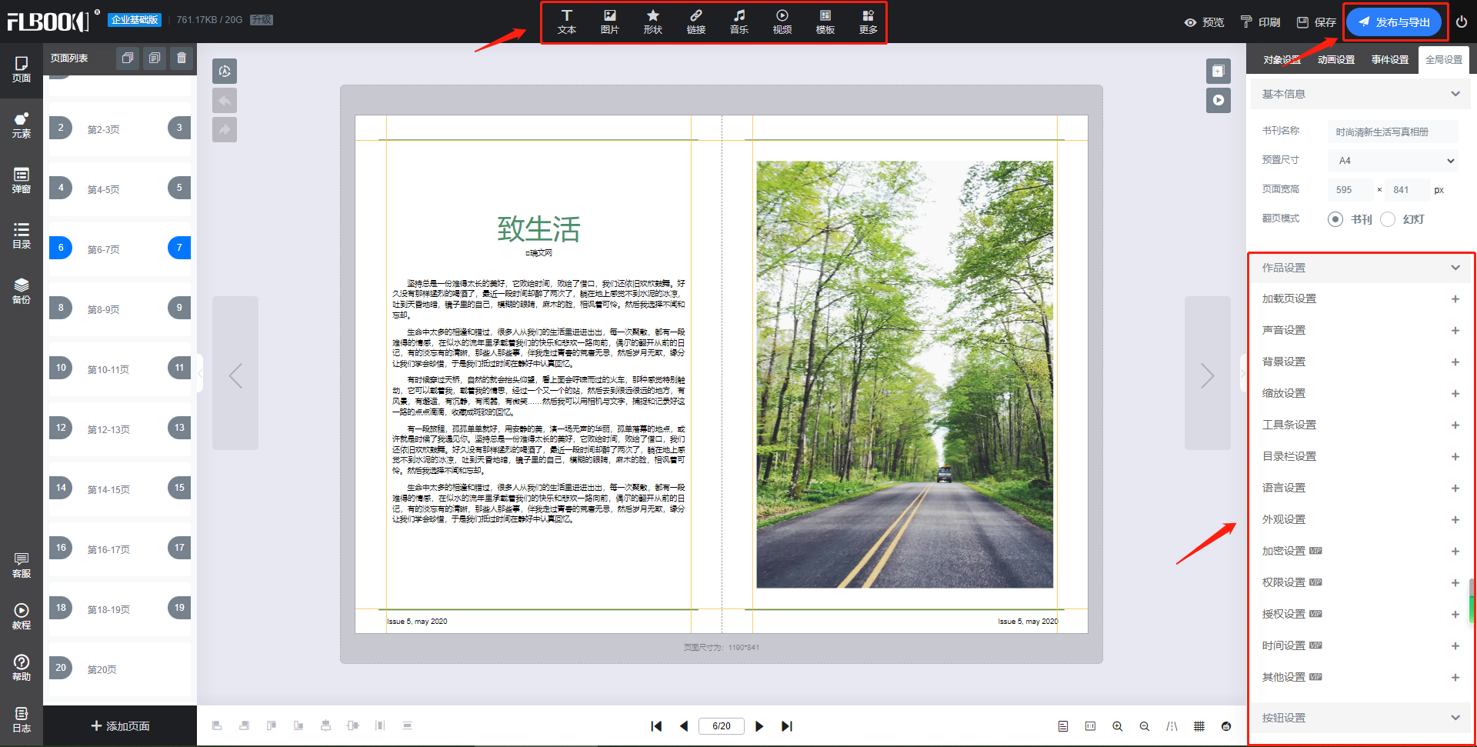Click the 印刷 print button
This screenshot has height=747, width=1477.
(x=1261, y=22)
